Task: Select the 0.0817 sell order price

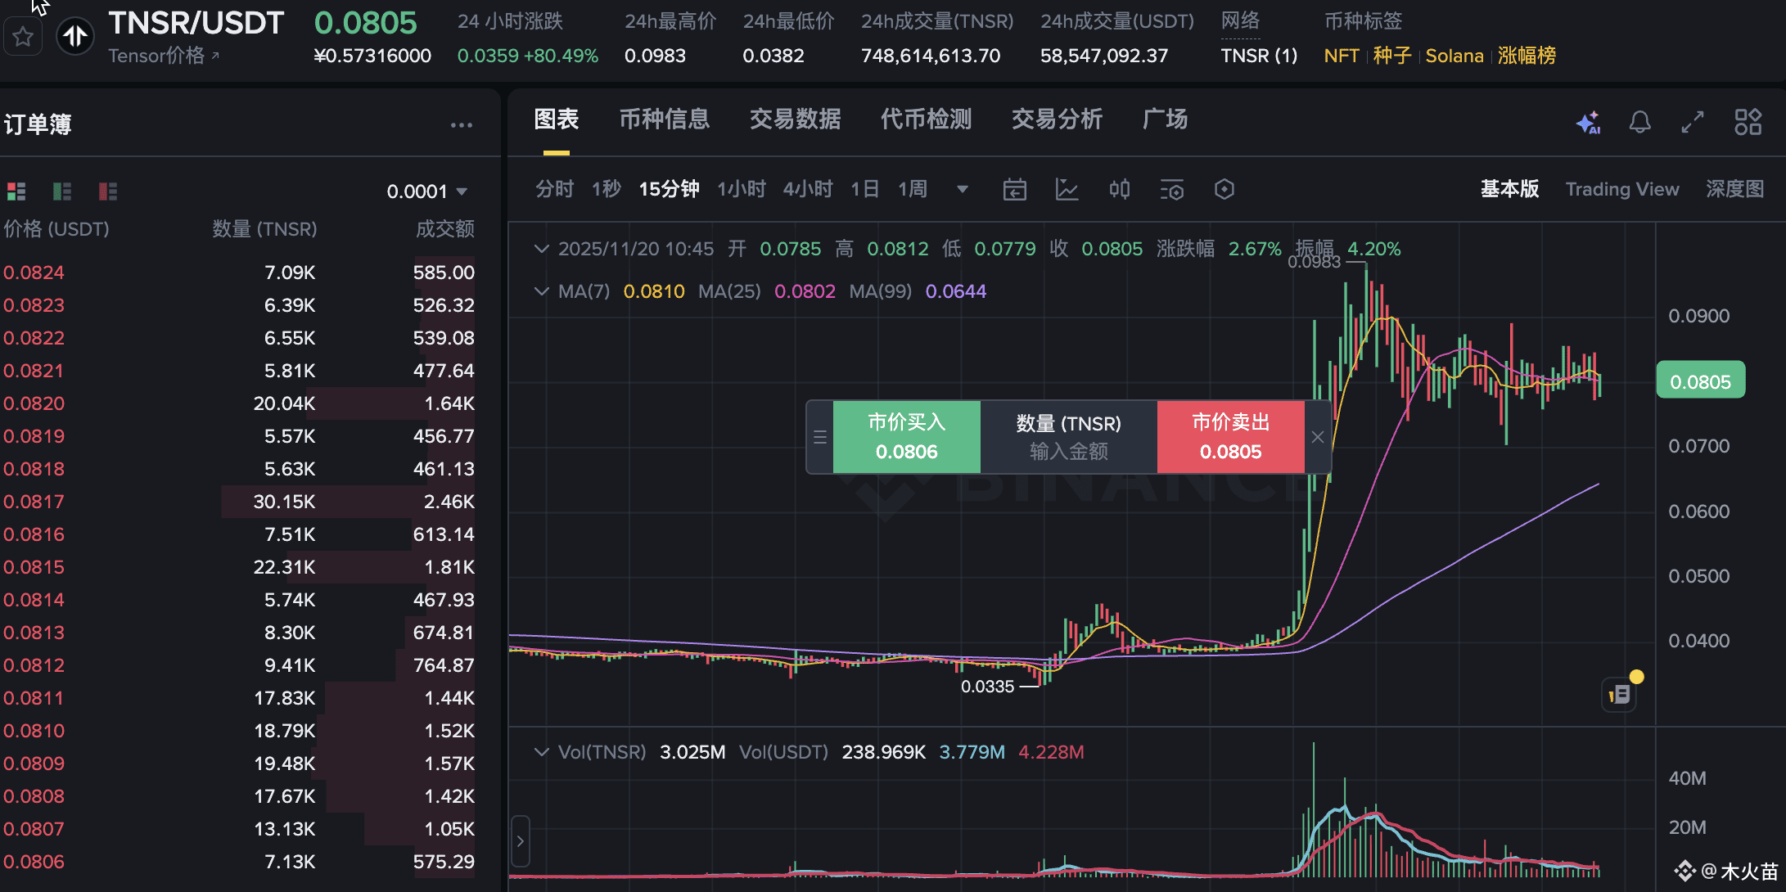Action: point(34,502)
